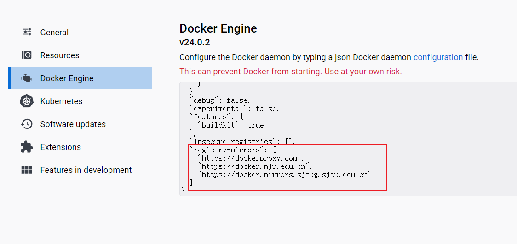Click the https://dockerproxy.com mirror entry
Image resolution: width=517 pixels, height=244 pixels.
click(250, 158)
